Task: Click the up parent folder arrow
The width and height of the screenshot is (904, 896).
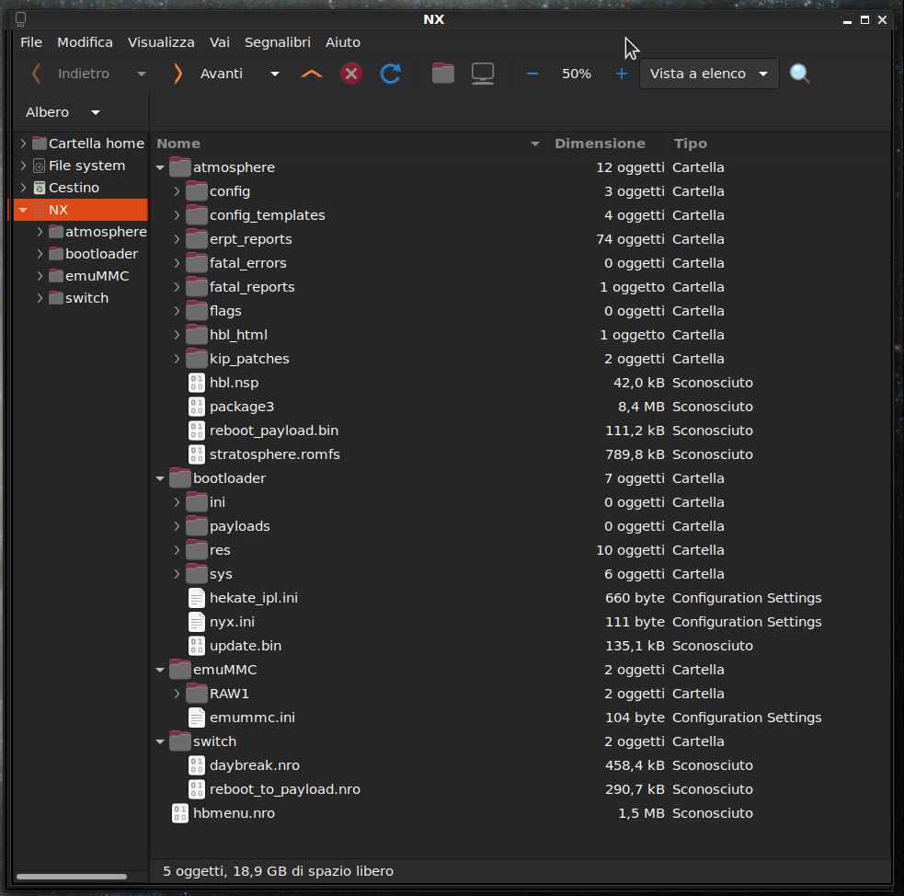Action: [312, 74]
